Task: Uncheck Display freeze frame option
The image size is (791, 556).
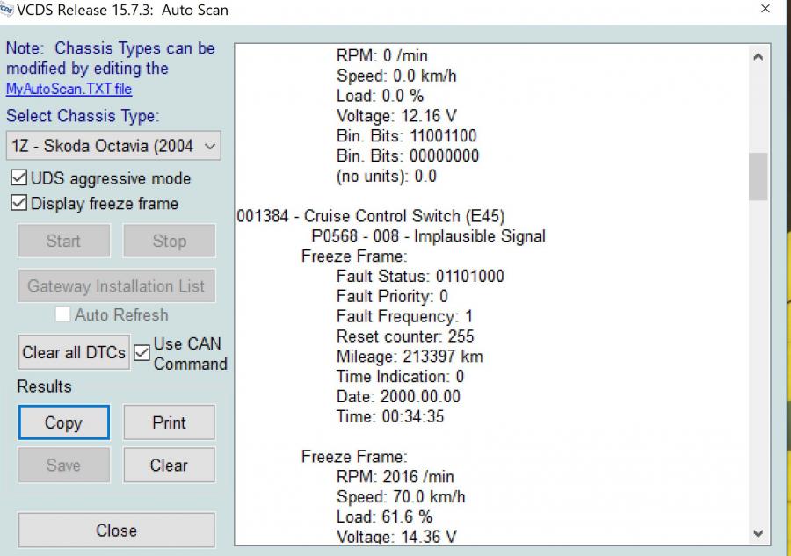Action: pyautogui.click(x=18, y=204)
